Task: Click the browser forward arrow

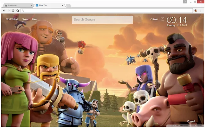Action: tap(9, 11)
